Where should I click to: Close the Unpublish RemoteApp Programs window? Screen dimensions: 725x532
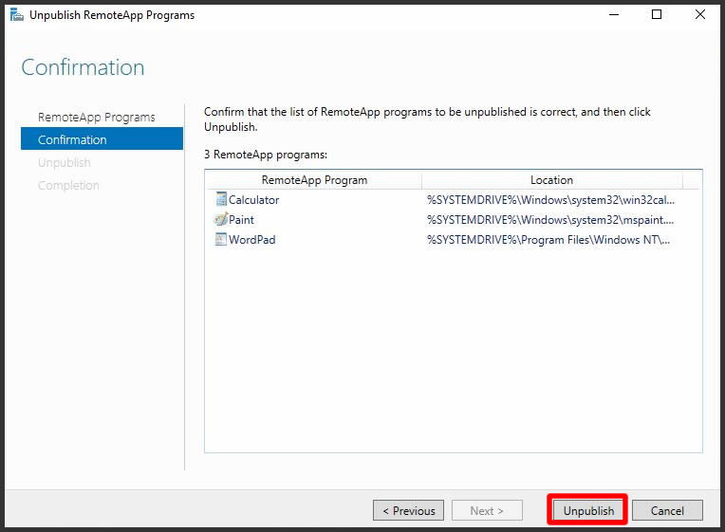700,14
